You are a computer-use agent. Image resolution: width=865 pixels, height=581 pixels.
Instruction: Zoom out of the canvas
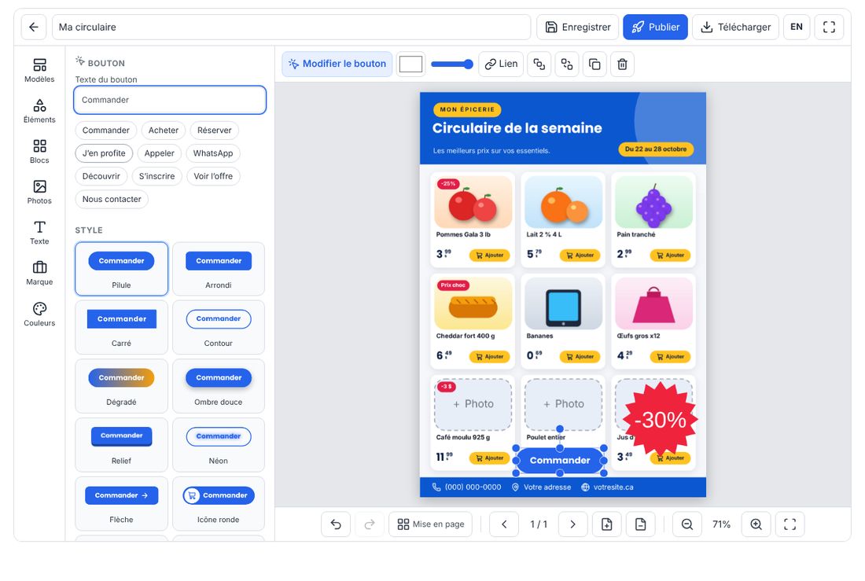click(x=687, y=524)
